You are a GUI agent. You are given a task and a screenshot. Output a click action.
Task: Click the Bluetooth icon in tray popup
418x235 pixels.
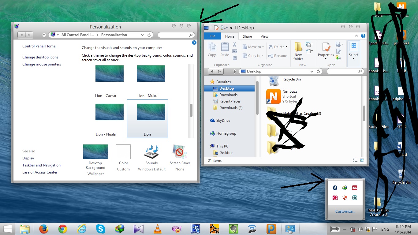[x=335, y=188]
